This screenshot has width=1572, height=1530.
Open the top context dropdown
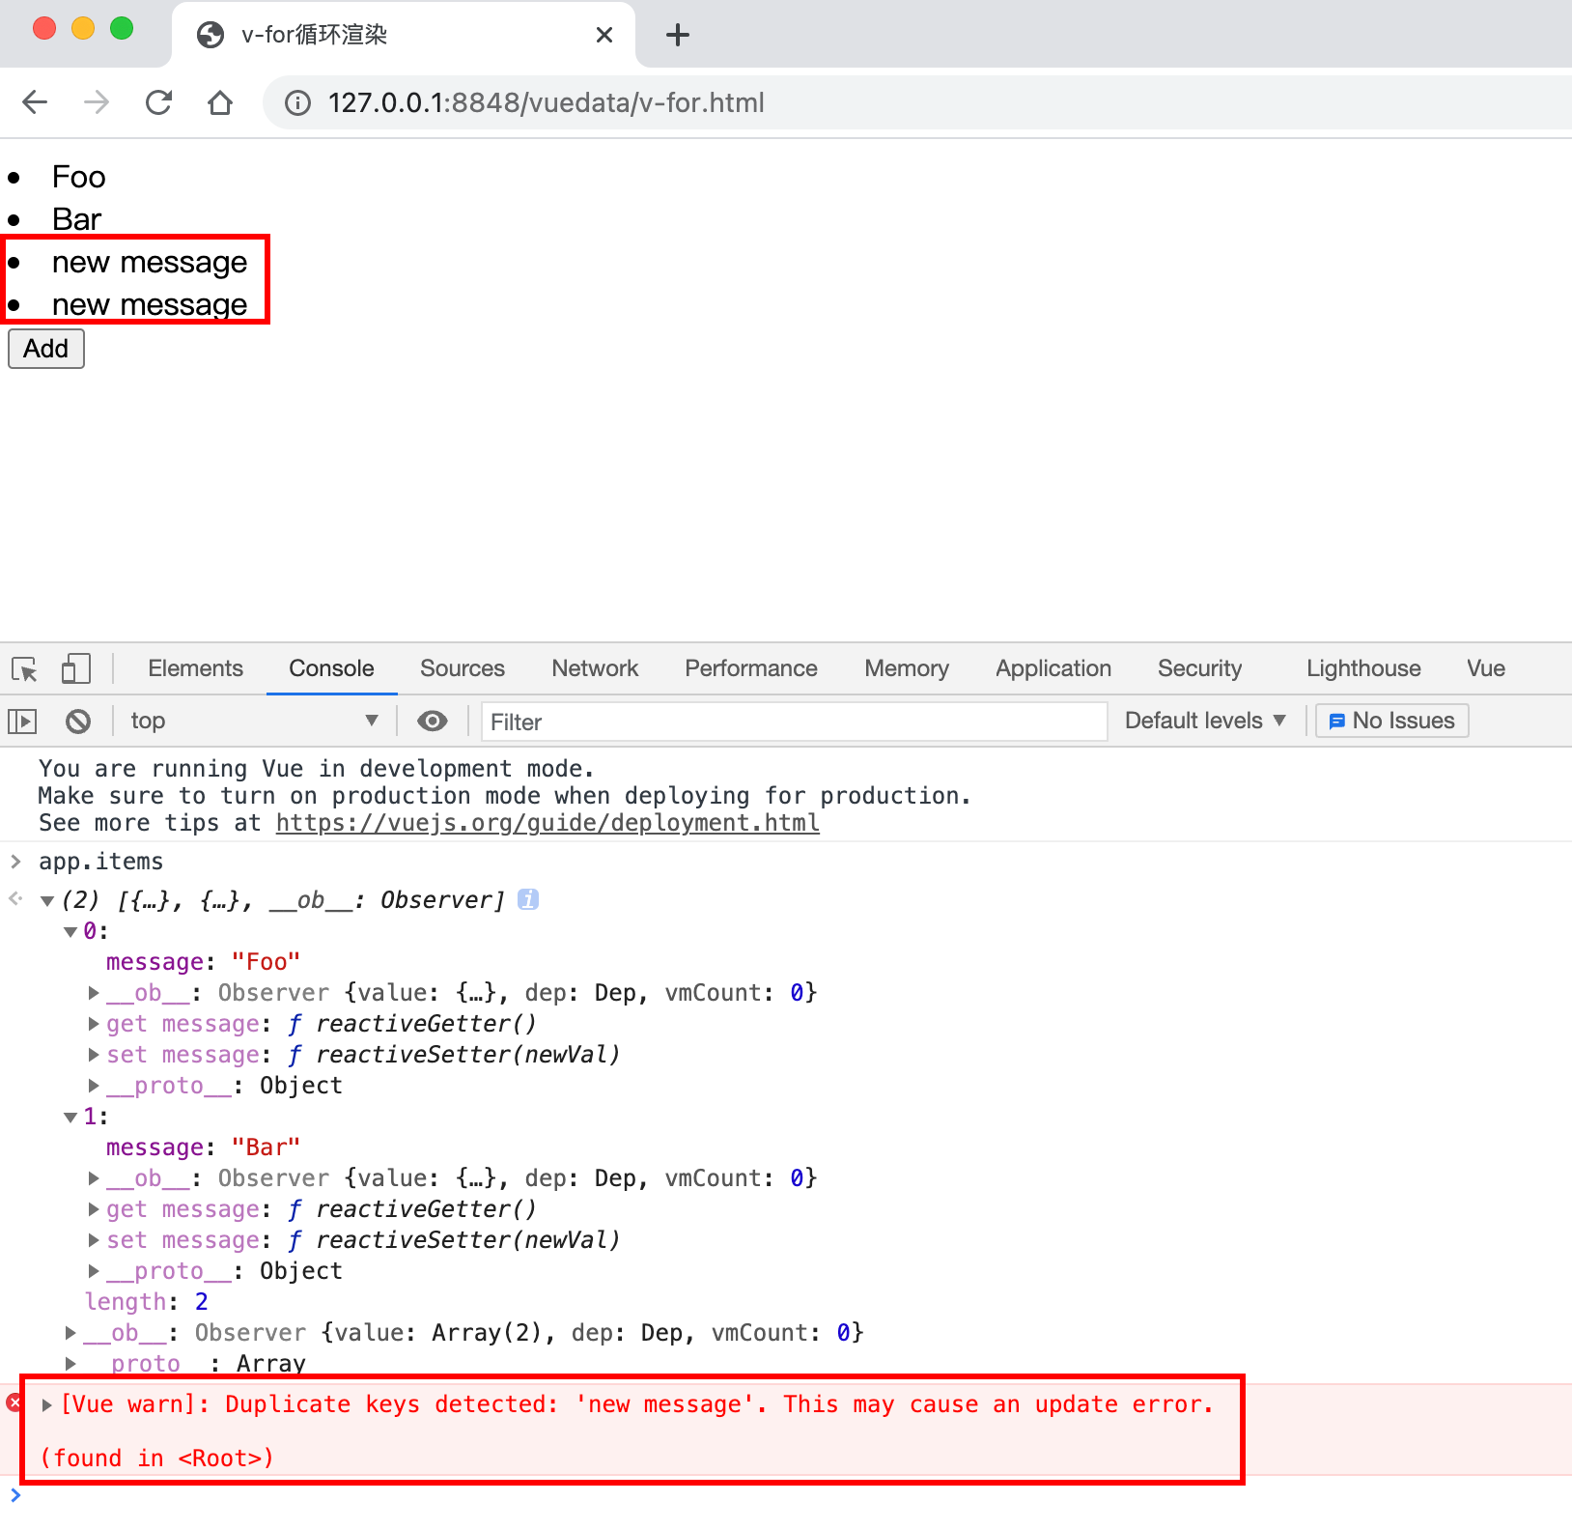[x=253, y=722]
